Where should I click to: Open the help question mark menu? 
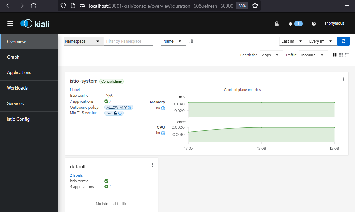(314, 24)
